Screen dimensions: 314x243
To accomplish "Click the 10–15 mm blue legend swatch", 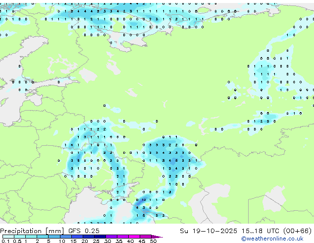I will click(x=65, y=237).
